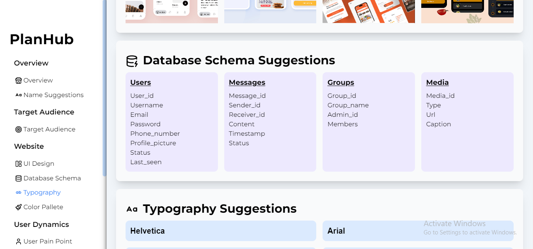
Task: Click the Group_id field
Action: [x=342, y=96]
